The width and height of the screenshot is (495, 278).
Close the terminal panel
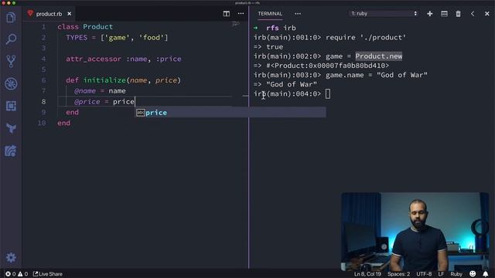point(486,14)
